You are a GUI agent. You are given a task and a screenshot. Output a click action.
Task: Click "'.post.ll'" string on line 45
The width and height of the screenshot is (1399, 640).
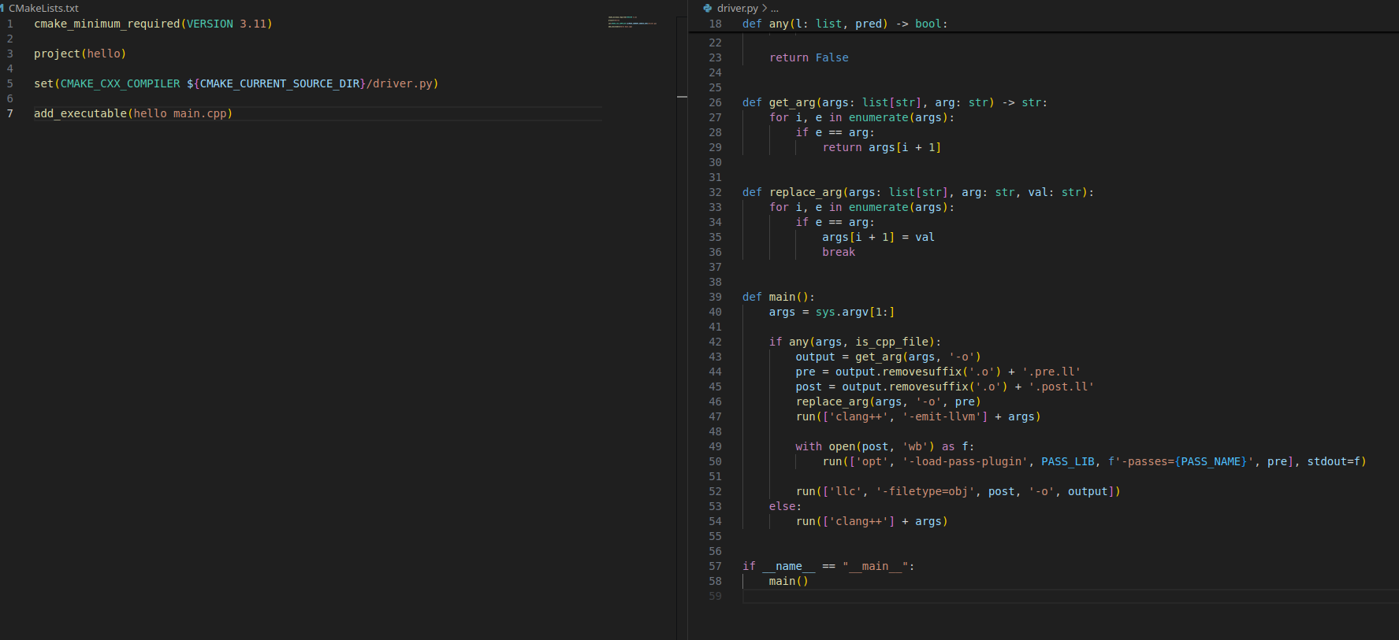[1061, 387]
